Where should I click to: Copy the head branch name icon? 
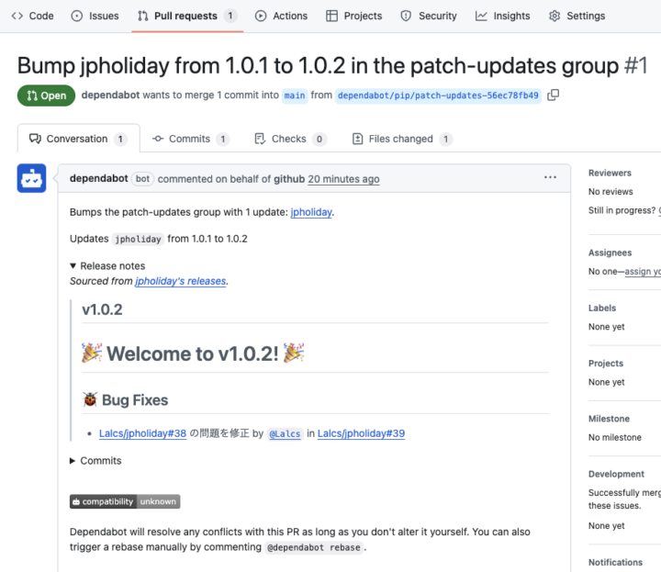pos(554,95)
